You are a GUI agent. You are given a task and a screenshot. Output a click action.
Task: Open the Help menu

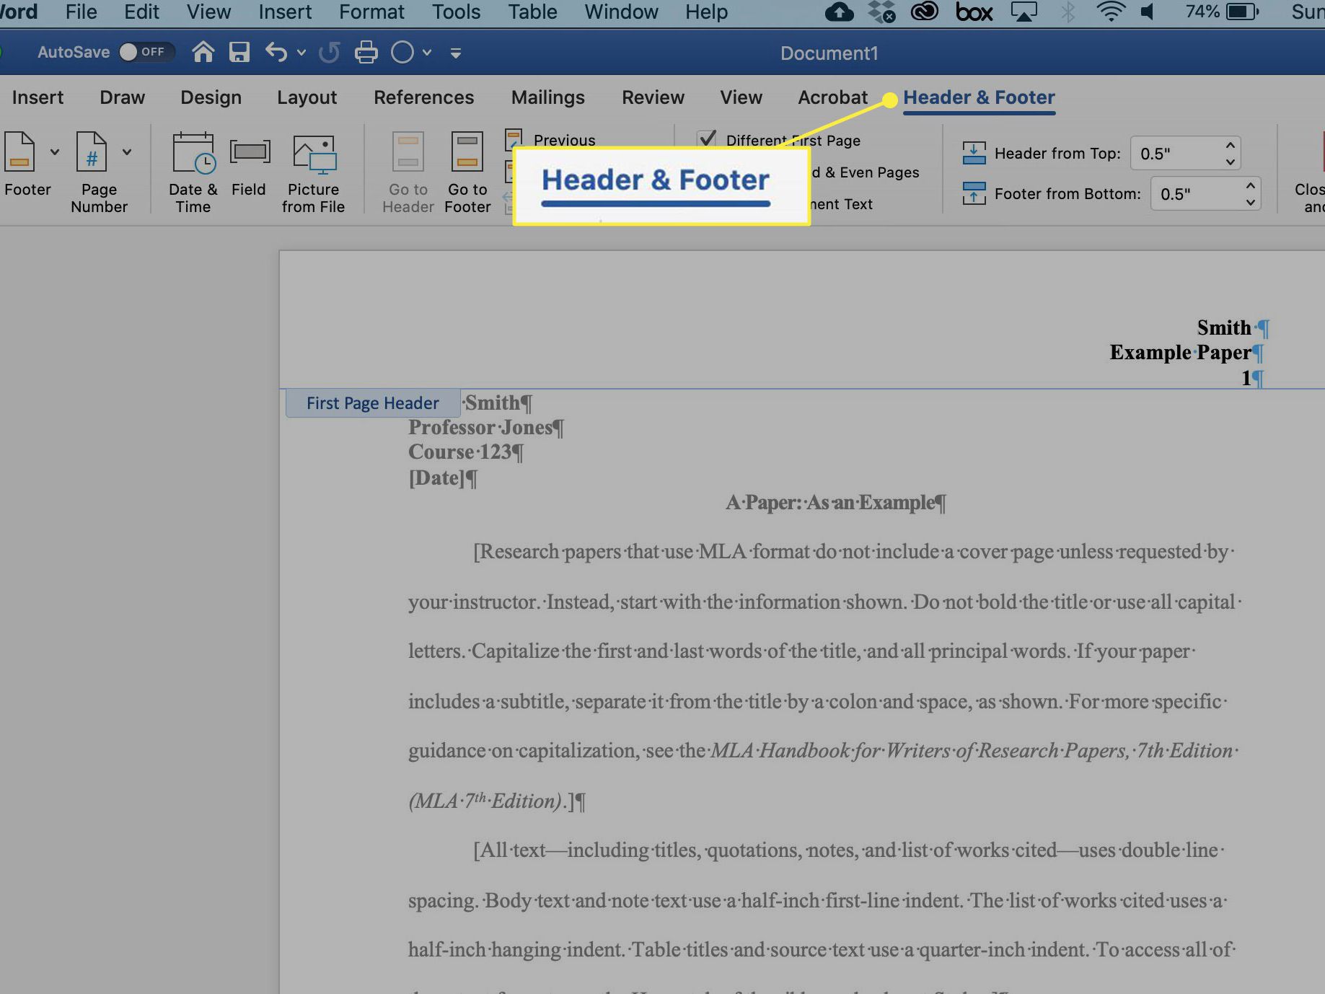(707, 12)
